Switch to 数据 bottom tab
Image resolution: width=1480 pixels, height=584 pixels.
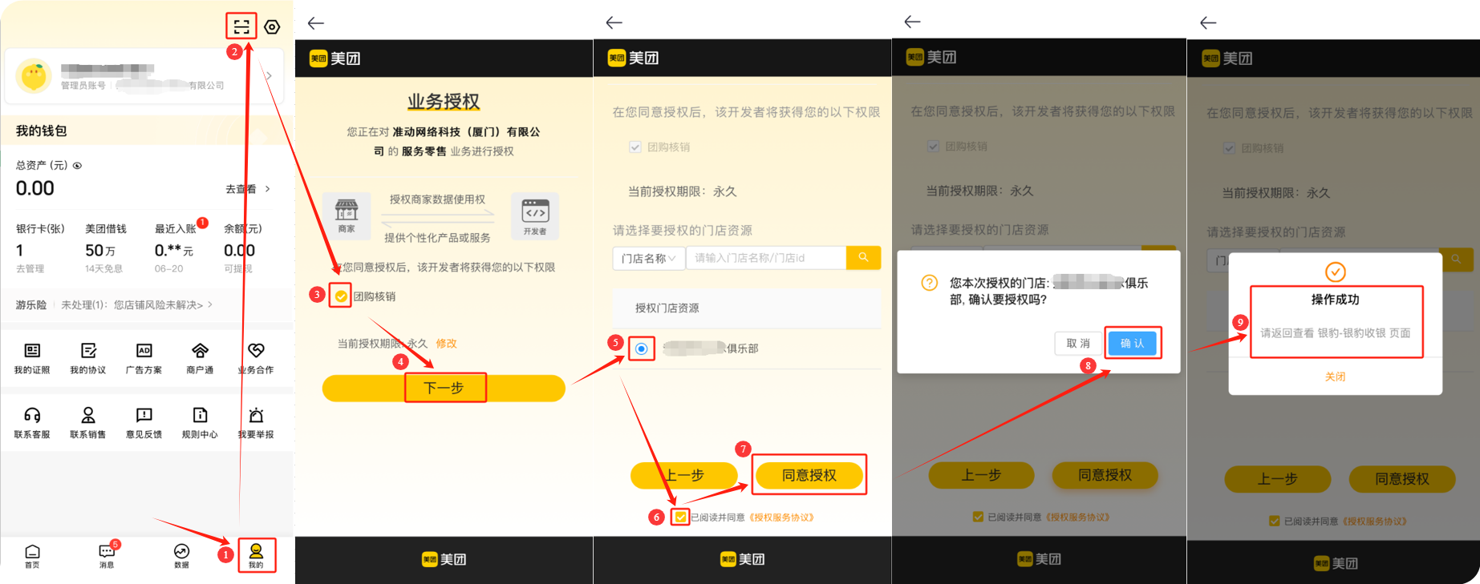click(x=182, y=556)
